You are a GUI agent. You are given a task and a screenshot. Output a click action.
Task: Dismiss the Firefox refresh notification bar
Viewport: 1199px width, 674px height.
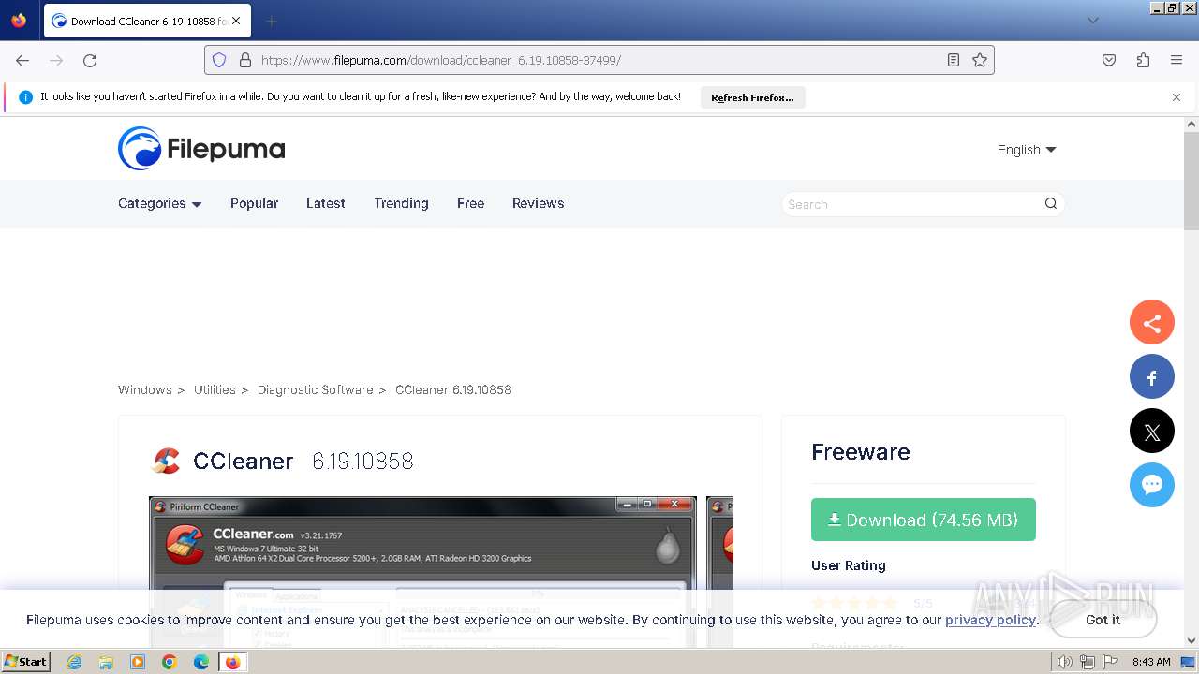[x=1177, y=97]
